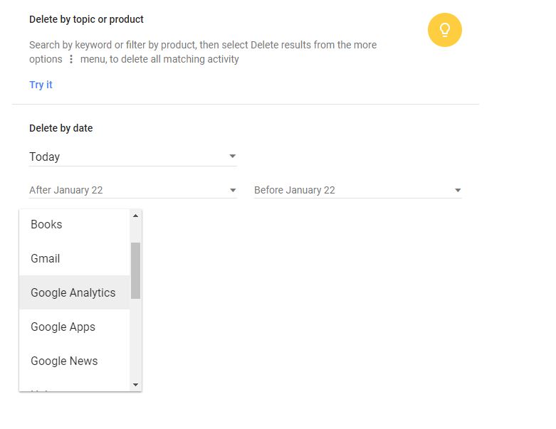Click the Try it link
Image resolution: width=556 pixels, height=429 pixels.
point(41,85)
